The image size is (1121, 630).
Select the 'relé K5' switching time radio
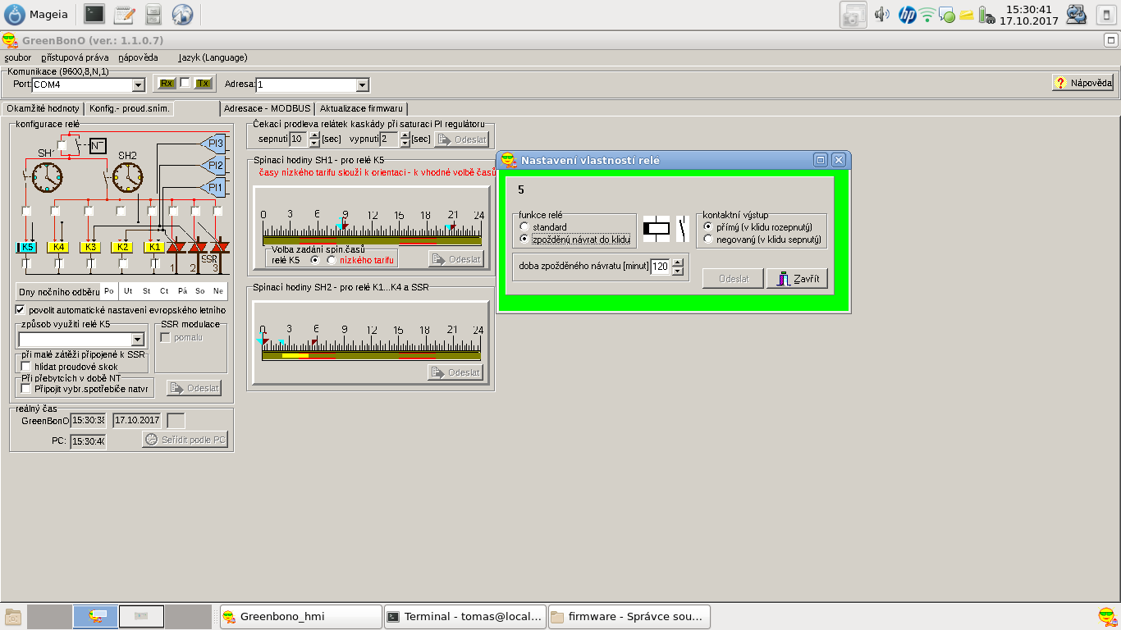(314, 260)
